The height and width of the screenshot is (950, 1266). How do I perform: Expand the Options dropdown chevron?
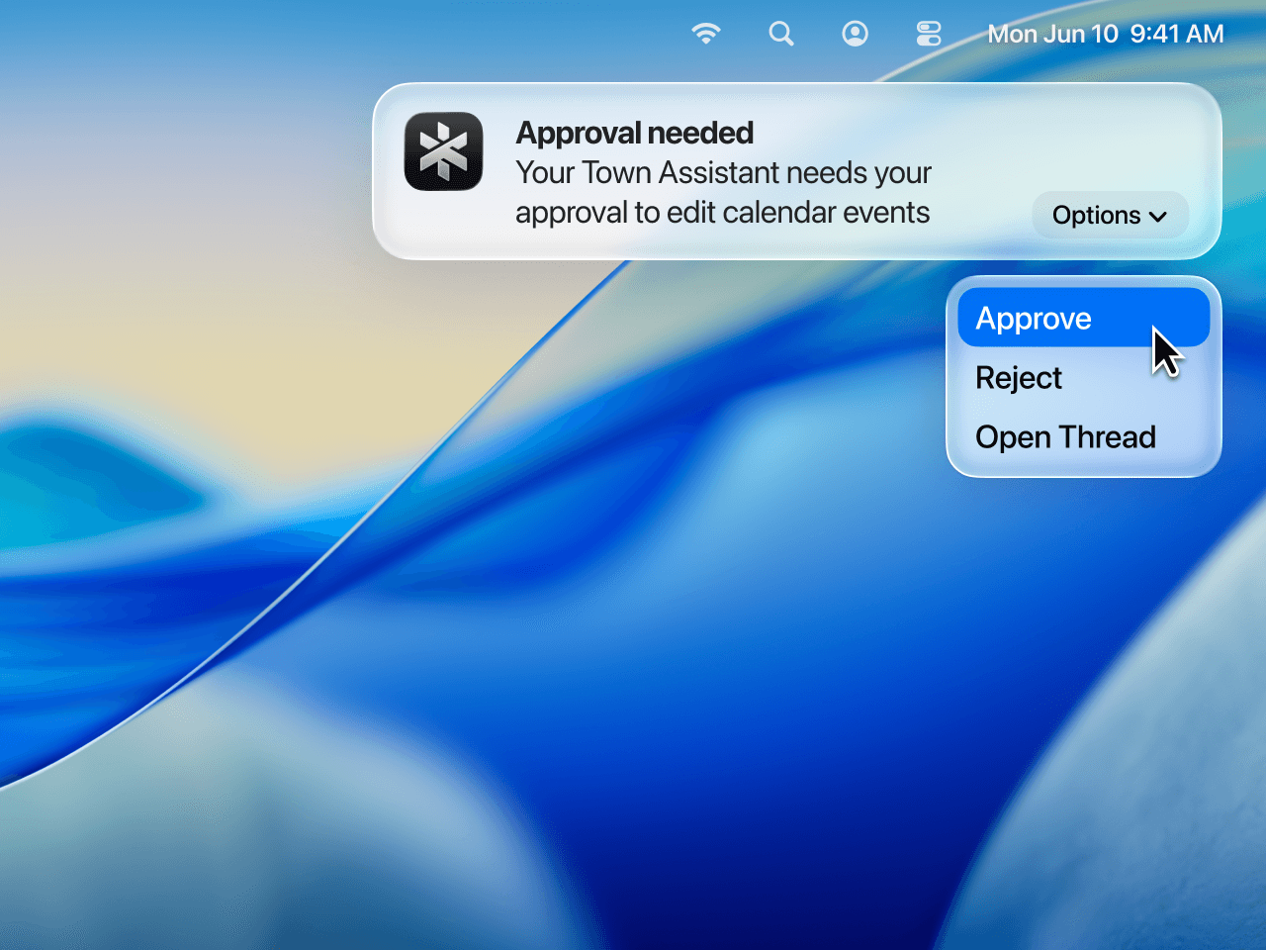pos(1159,215)
